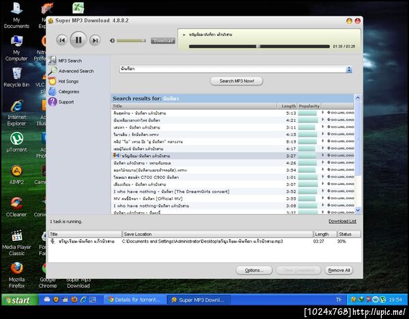Open the Download List link
This screenshot has height=319, width=409.
[342, 221]
